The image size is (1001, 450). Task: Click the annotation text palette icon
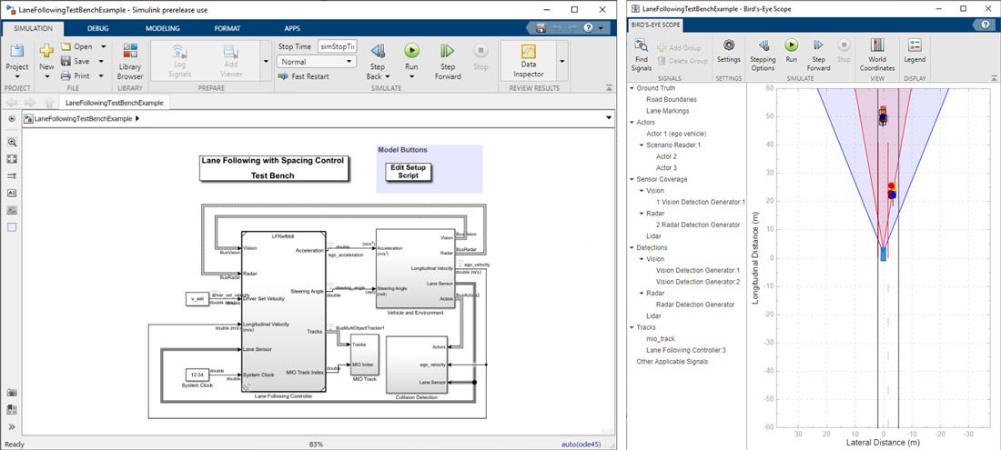(x=12, y=193)
